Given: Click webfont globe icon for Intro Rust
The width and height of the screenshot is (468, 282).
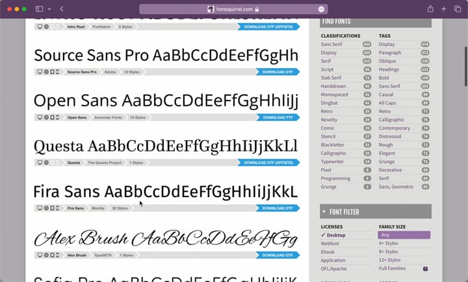Looking at the screenshot, I should click(x=46, y=27).
